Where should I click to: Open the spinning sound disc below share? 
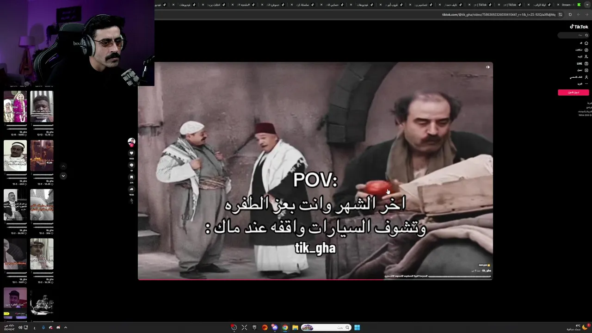point(131,201)
